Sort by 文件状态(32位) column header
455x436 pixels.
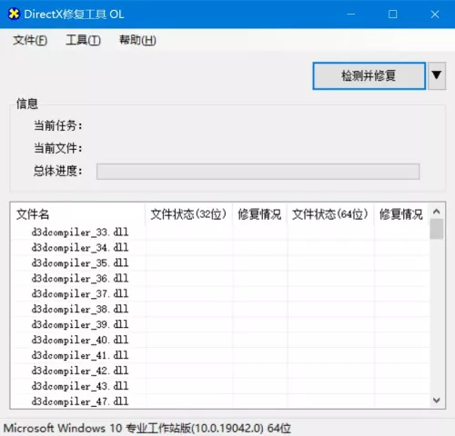tap(188, 214)
